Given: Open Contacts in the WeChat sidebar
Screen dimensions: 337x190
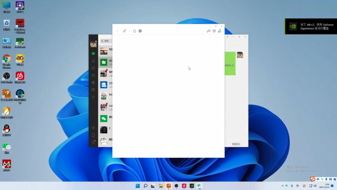Looking at the screenshot, I should (93, 61).
